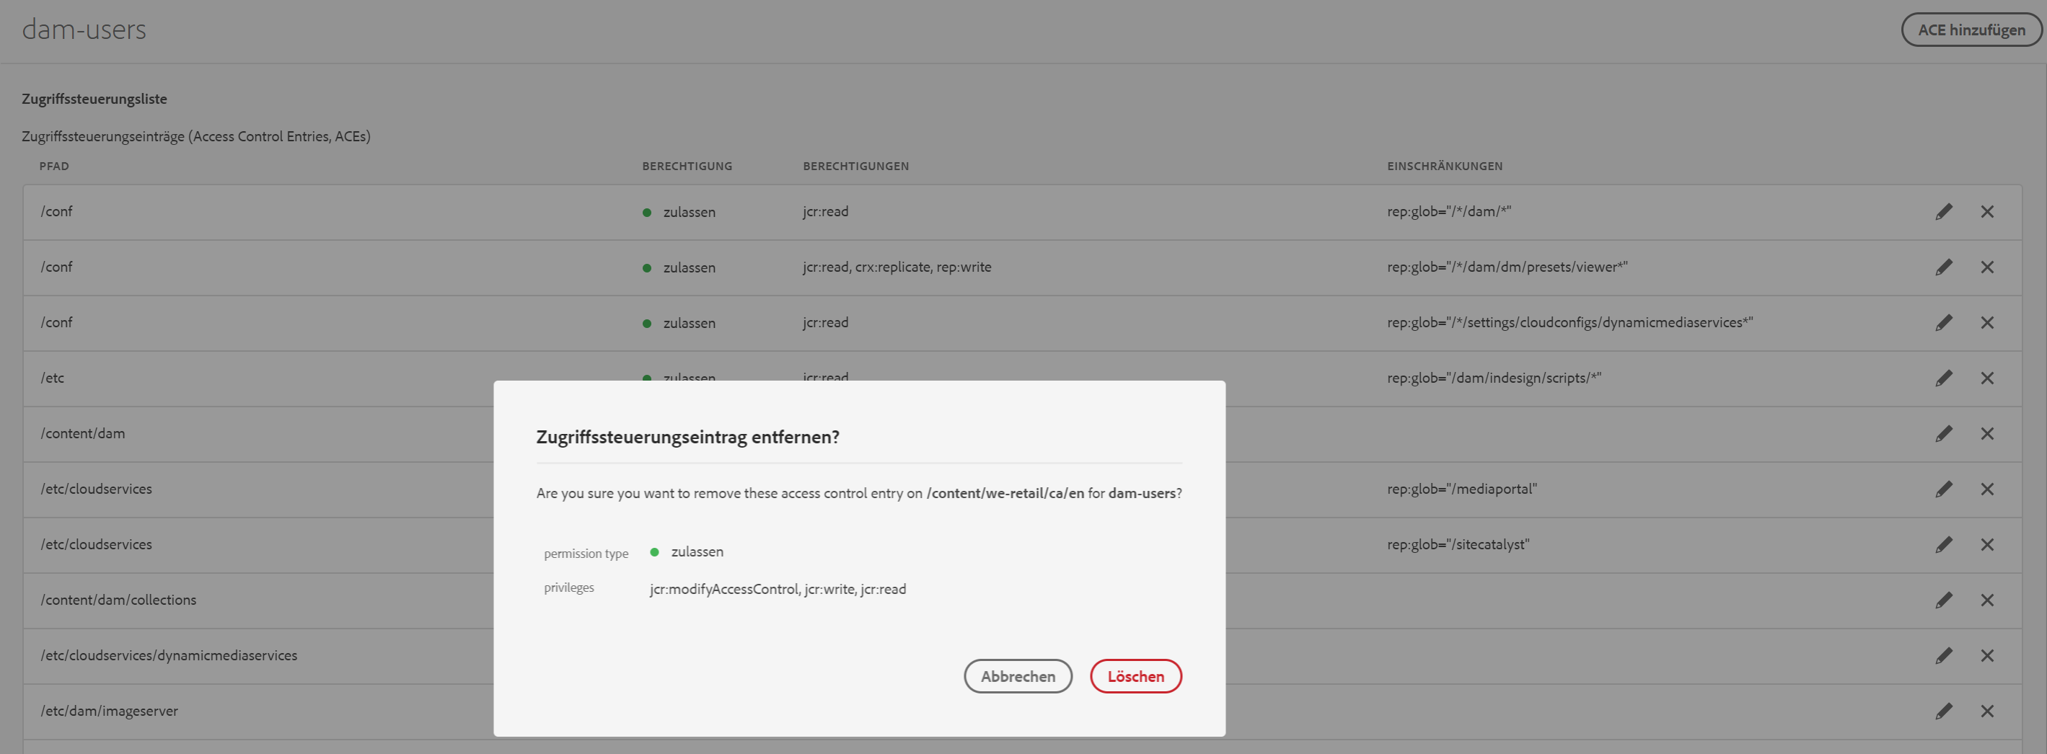Screen dimensions: 2047x754
Task: Click the EINSCHRÄNKUNGEN column header
Action: click(1444, 166)
